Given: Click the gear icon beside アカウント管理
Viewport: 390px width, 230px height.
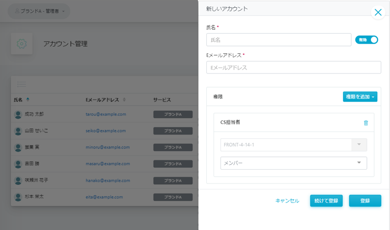Looking at the screenshot, I should click(x=22, y=44).
